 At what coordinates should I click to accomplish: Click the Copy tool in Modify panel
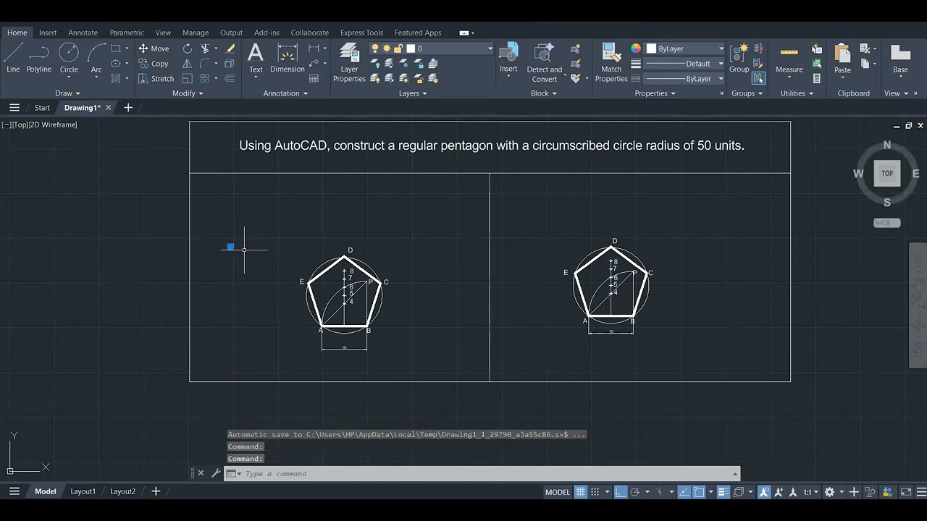coord(154,64)
